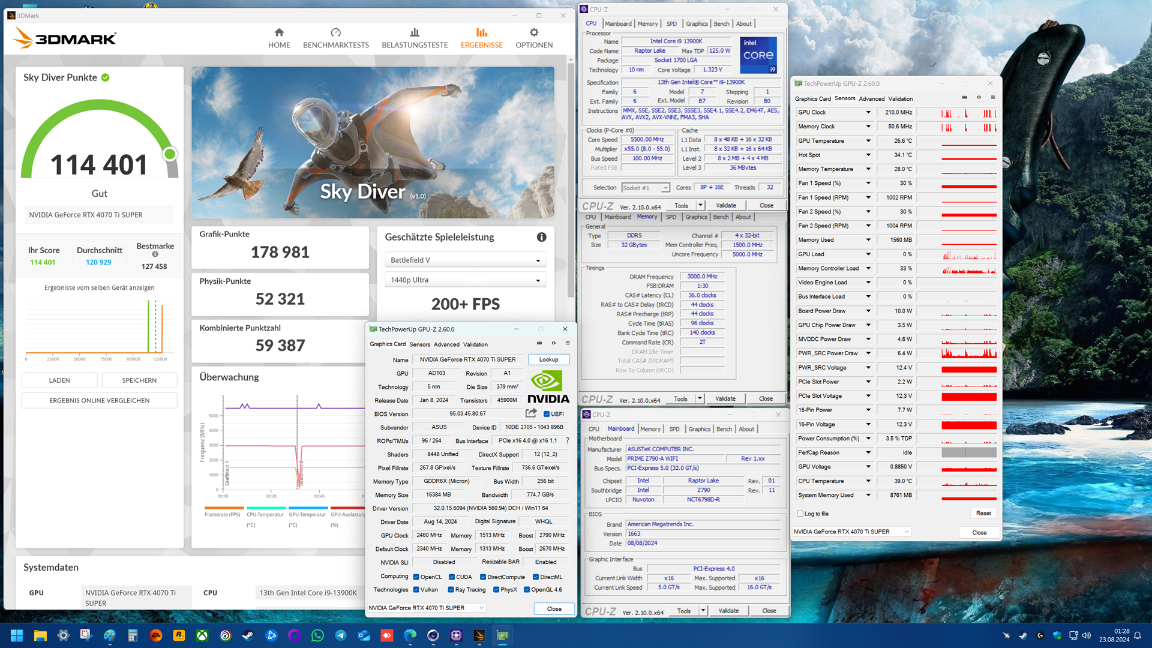Click info icon under Durchschnitt label

tap(155, 254)
